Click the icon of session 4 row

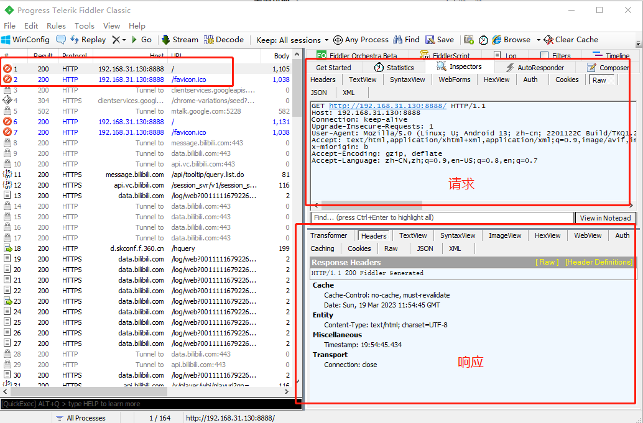pyautogui.click(x=7, y=101)
